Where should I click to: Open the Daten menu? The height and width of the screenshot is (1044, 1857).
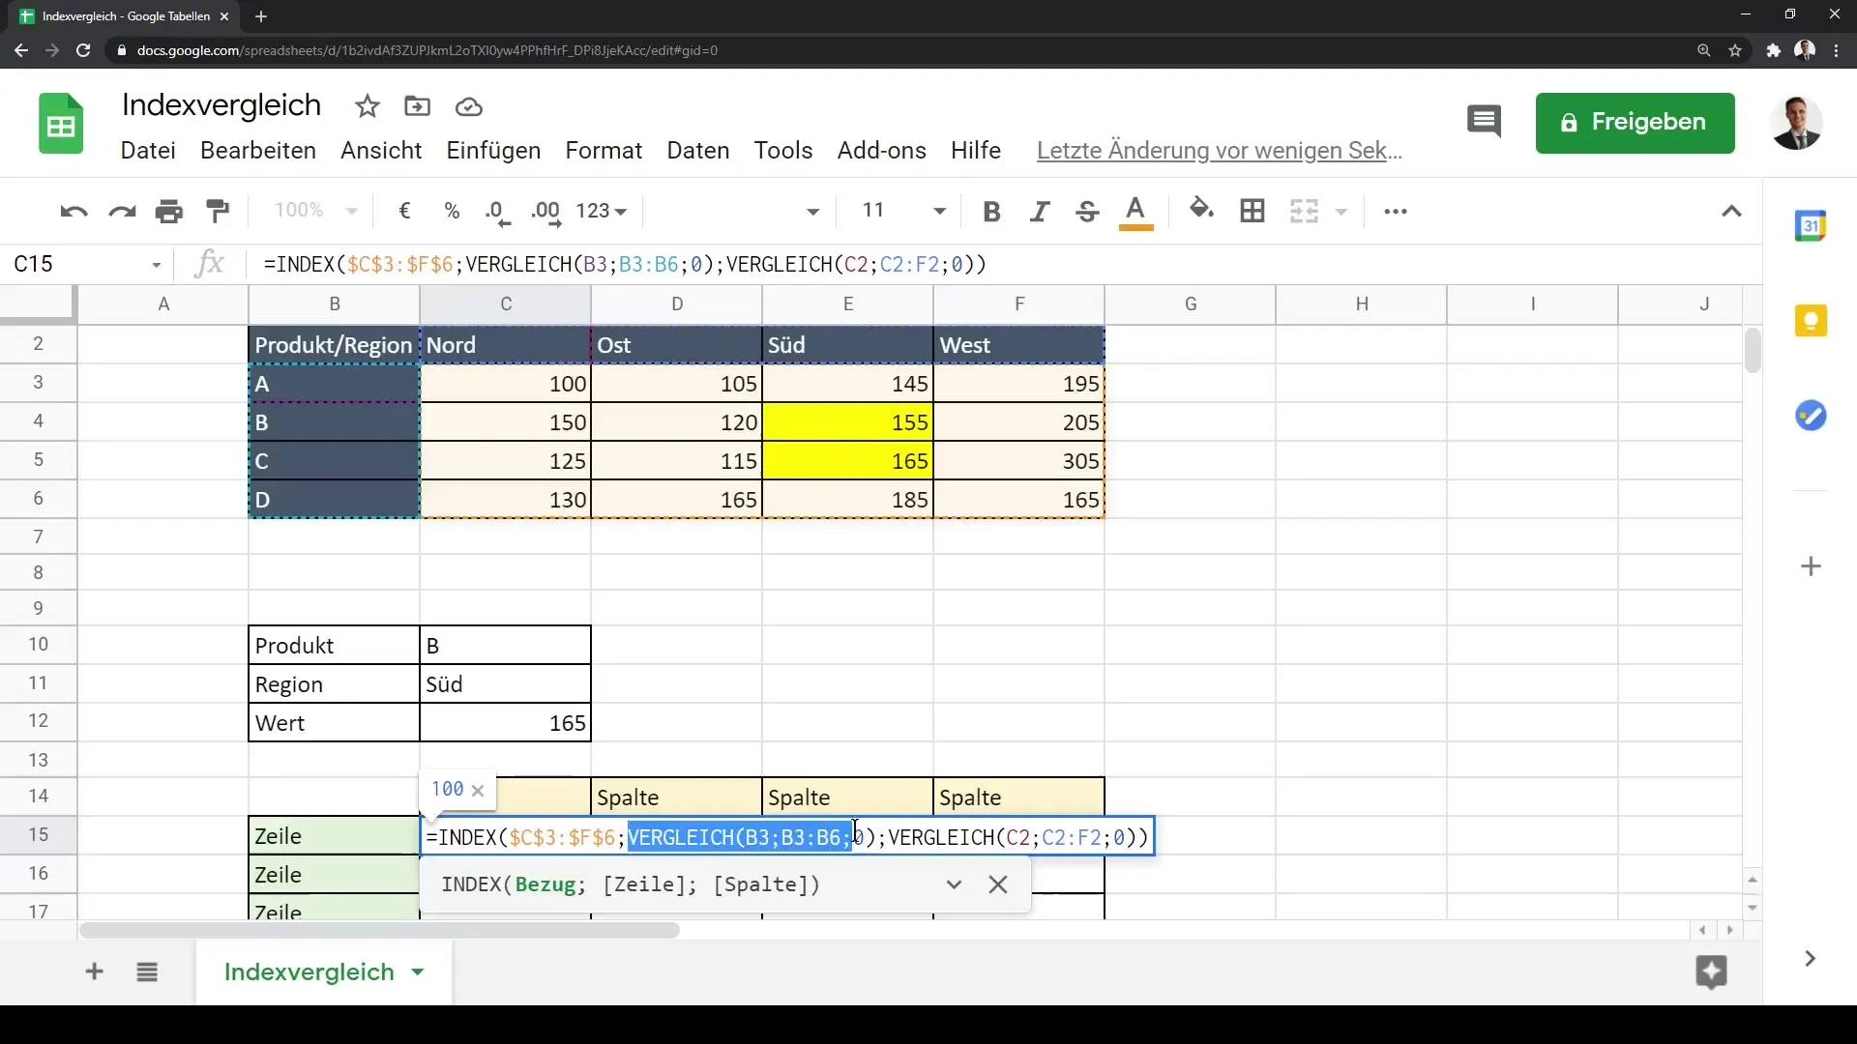click(698, 151)
